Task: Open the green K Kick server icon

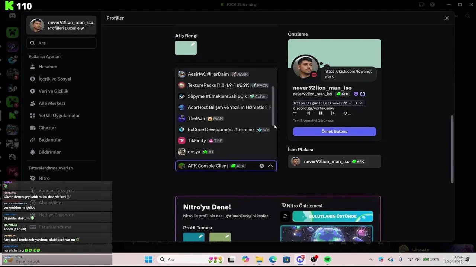Action: (12, 115)
